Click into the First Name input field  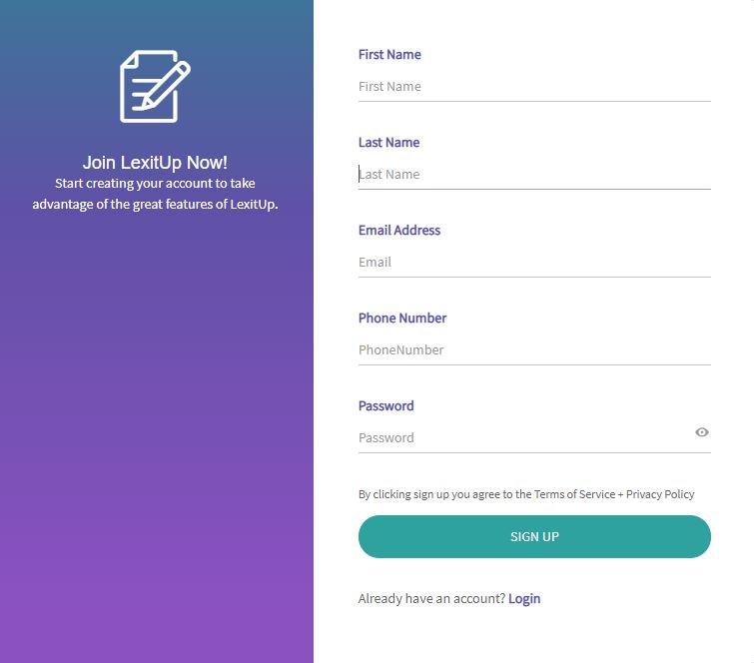pyautogui.click(x=534, y=87)
